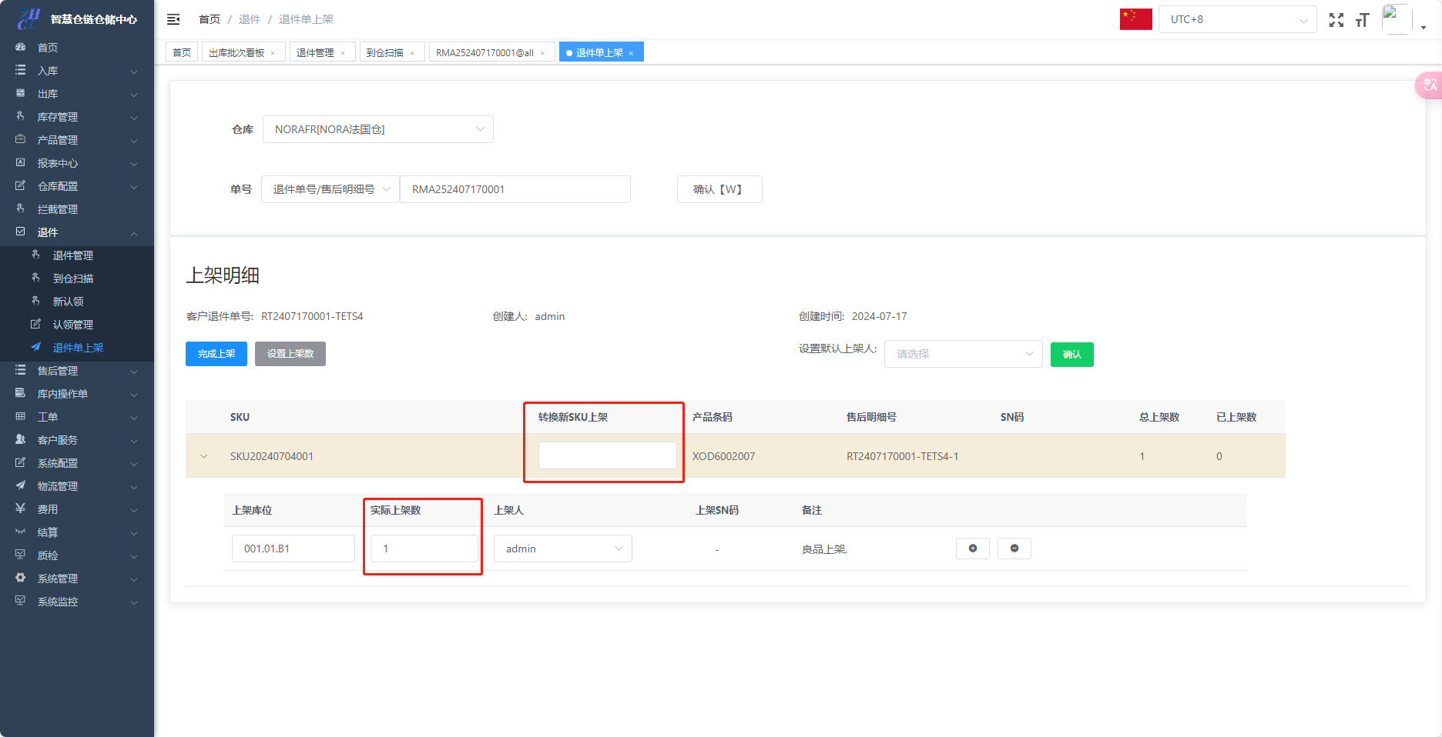Click the blue 完成上架 button
1442x737 pixels.
click(x=216, y=354)
